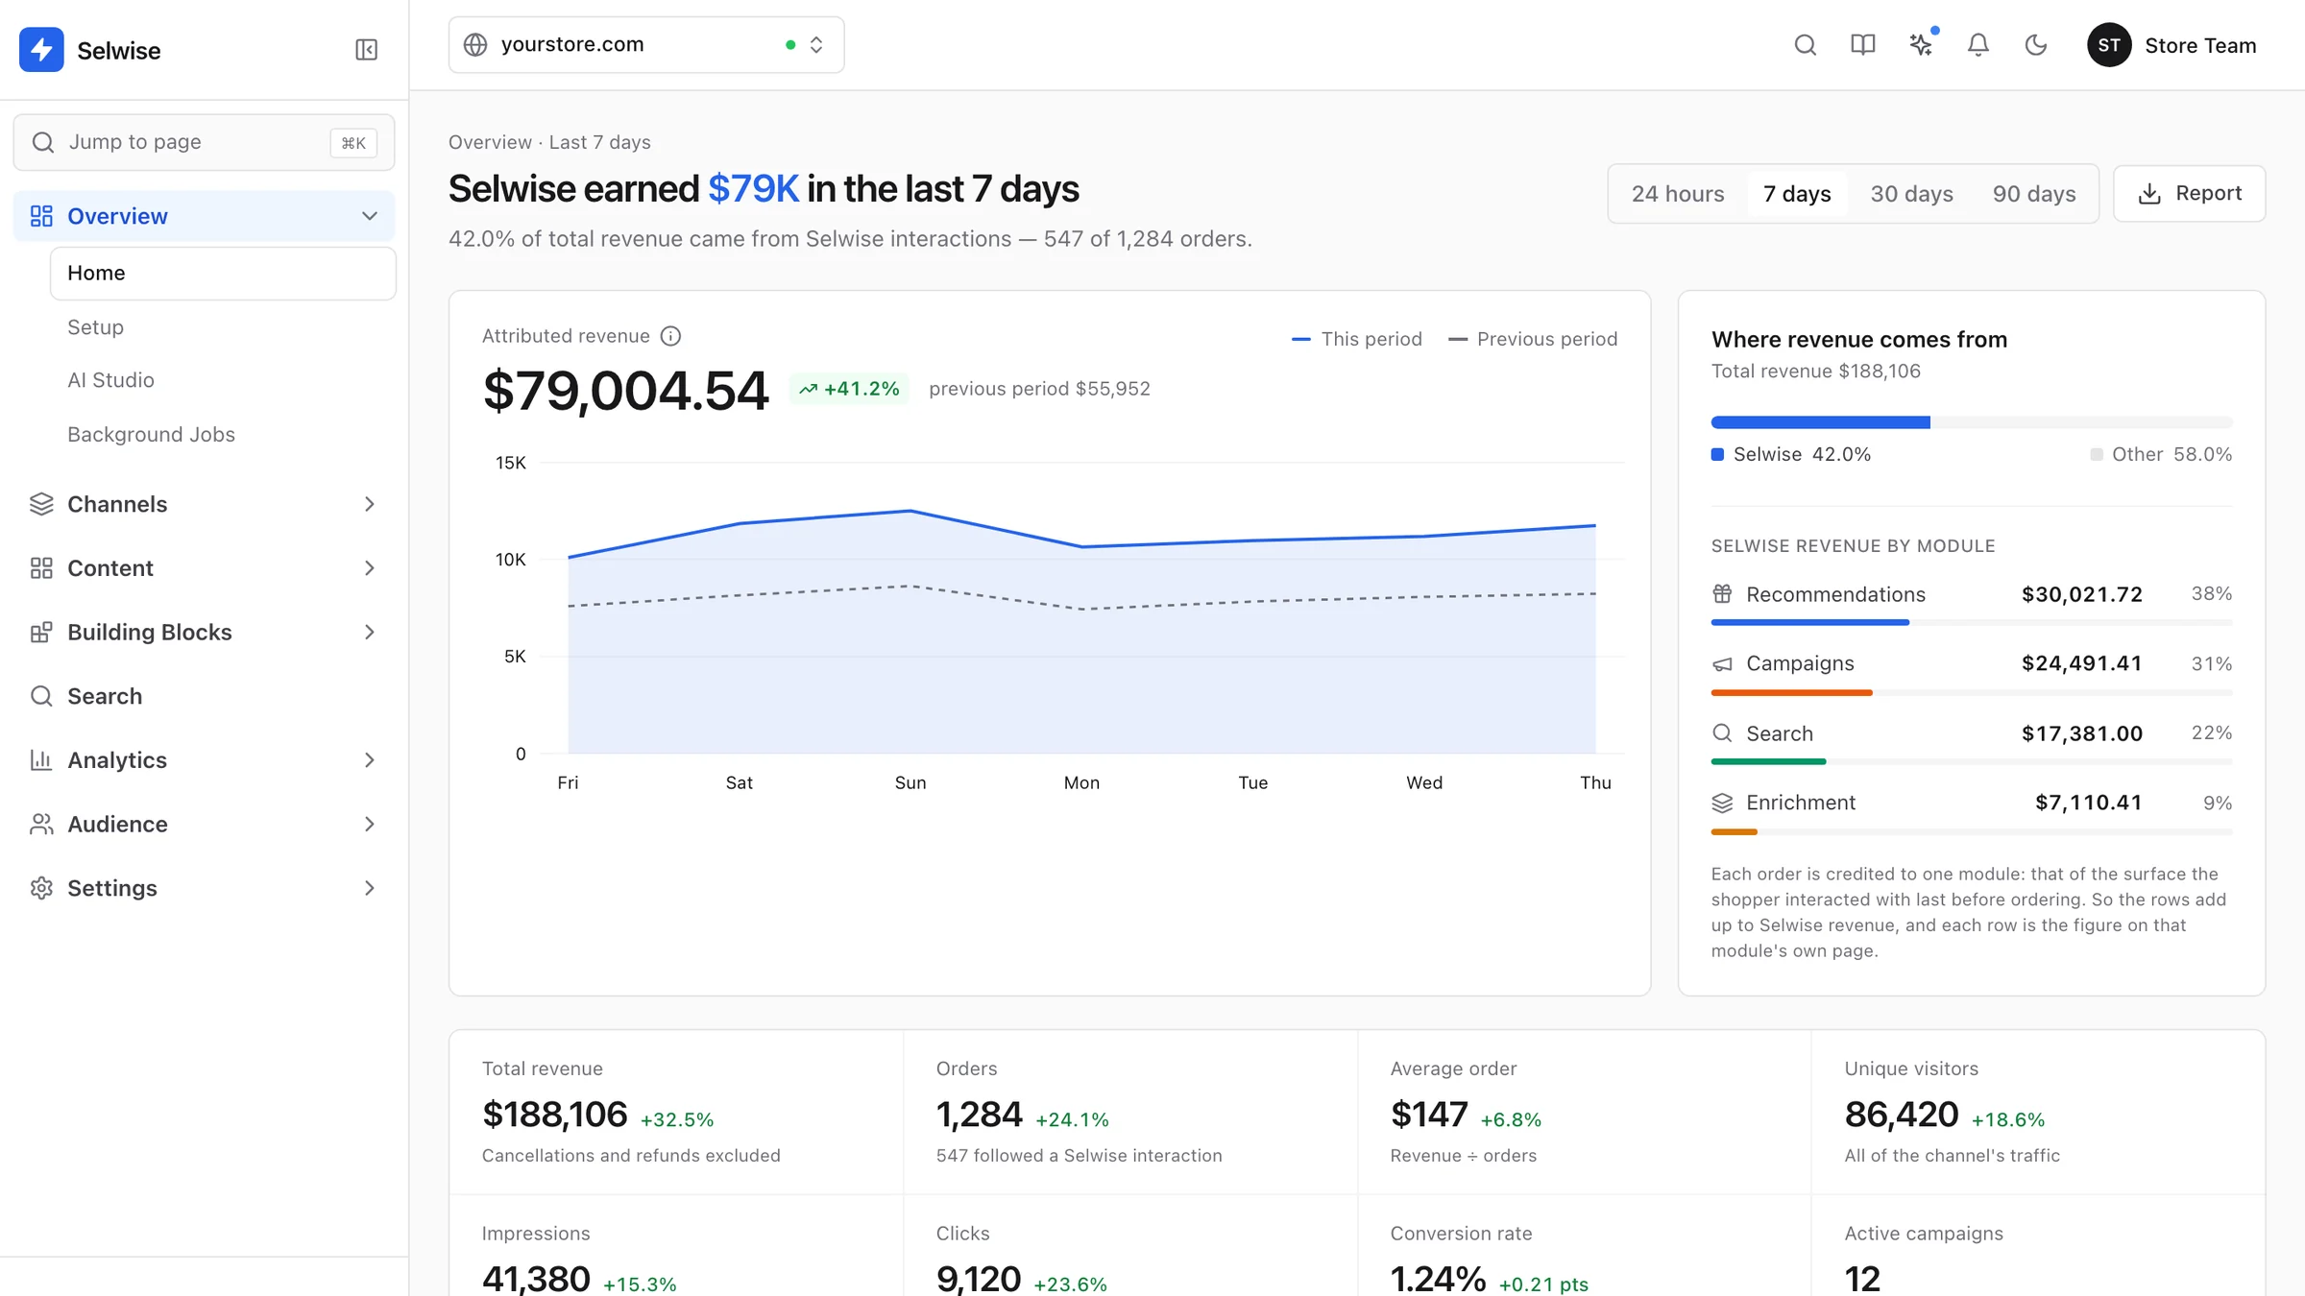The height and width of the screenshot is (1296, 2305).
Task: Open notifications bell icon
Action: click(x=1977, y=45)
